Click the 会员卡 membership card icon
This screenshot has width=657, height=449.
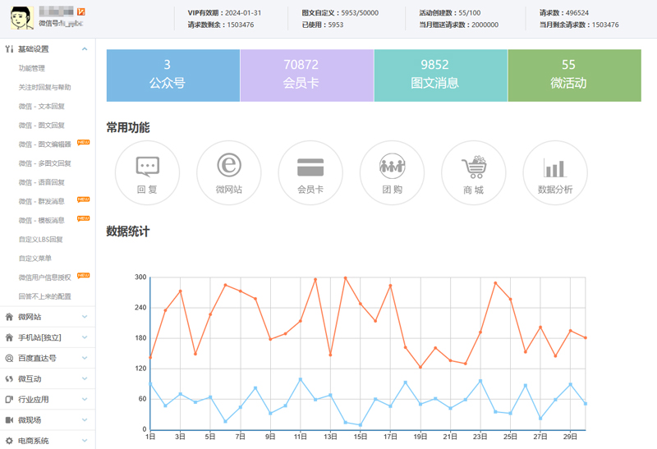tap(310, 173)
